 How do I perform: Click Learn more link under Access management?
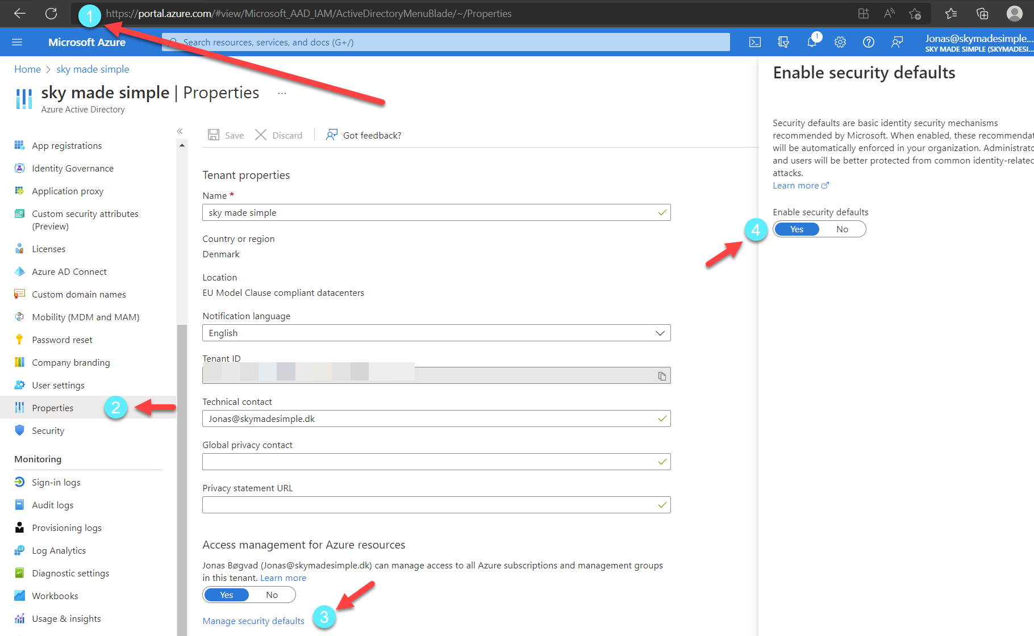tap(283, 578)
